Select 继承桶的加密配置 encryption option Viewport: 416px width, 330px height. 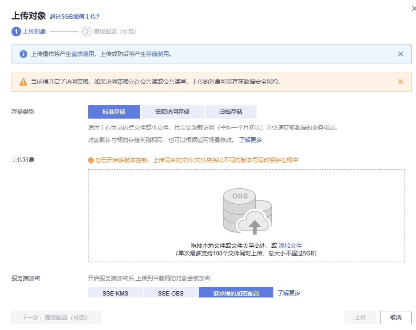pyautogui.click(x=236, y=293)
